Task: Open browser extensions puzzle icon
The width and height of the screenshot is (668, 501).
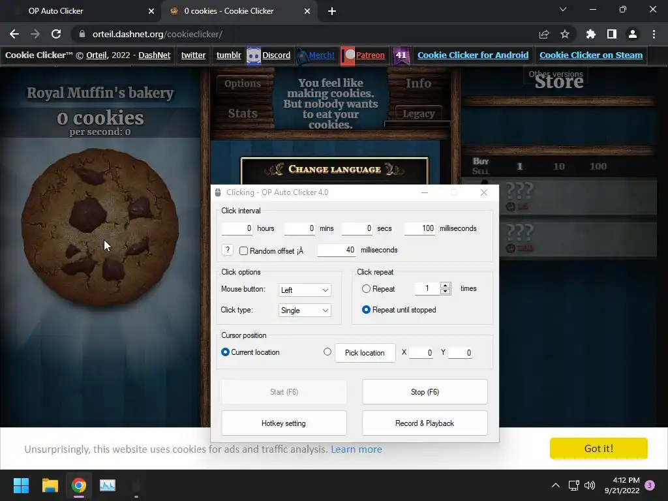Action: 590,34
